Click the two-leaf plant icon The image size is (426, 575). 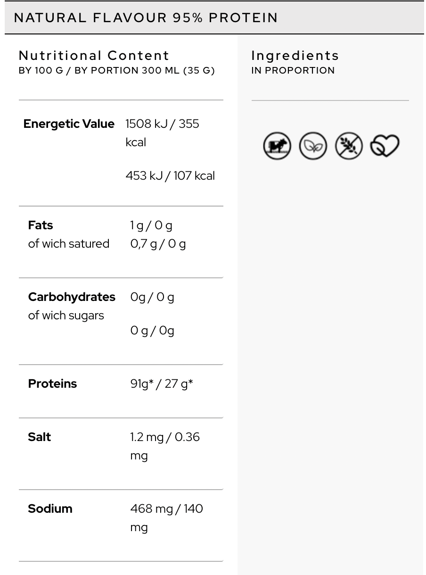pos(313,146)
